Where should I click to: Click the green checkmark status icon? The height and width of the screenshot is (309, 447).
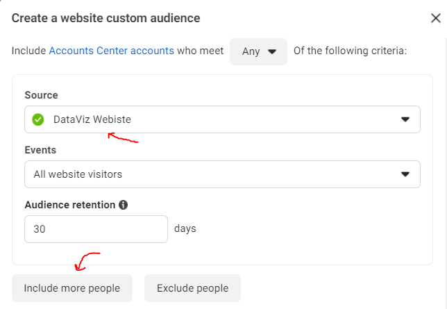point(38,119)
